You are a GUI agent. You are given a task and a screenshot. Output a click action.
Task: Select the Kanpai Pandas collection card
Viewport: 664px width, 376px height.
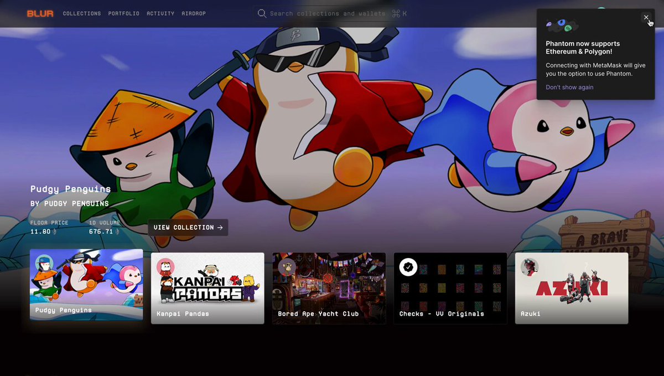click(207, 288)
